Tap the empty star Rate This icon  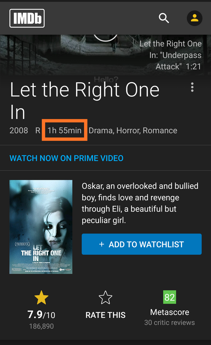coord(106,297)
